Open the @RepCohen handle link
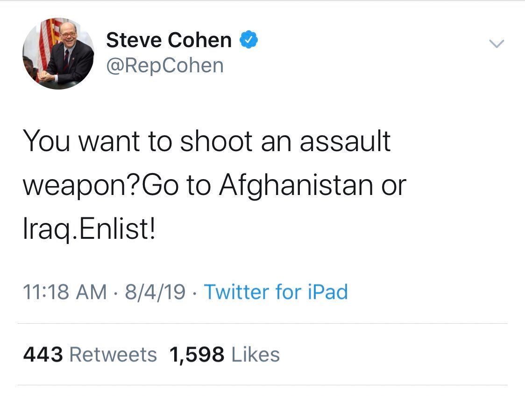 point(165,65)
